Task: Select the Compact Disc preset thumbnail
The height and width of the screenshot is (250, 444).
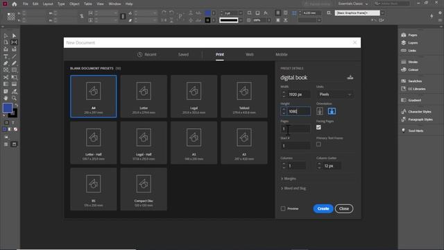Action: (144, 189)
